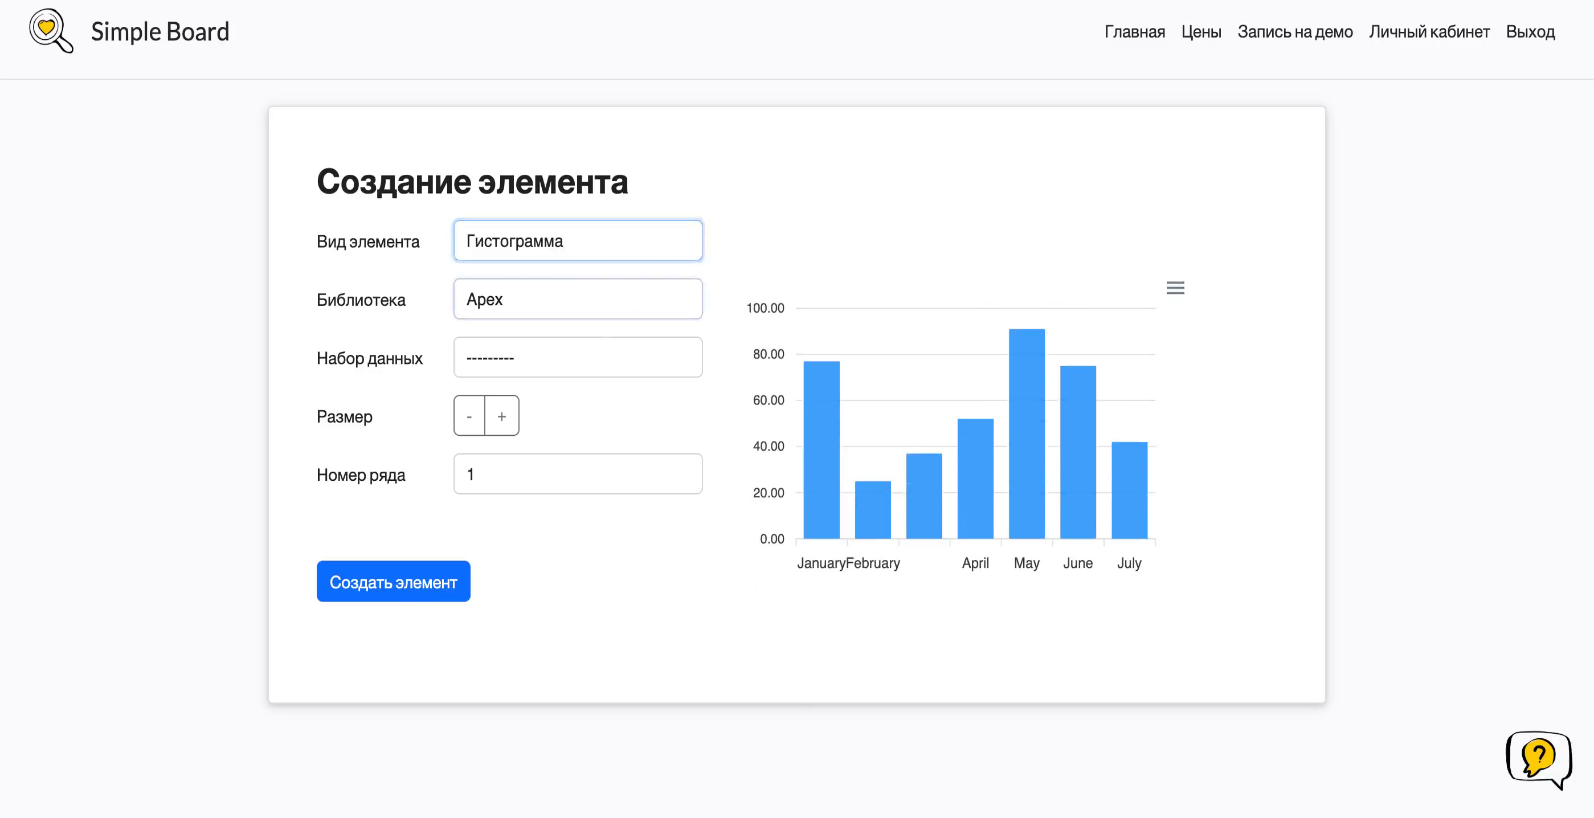This screenshot has height=818, width=1594.
Task: Click the unlabeled third chart bar
Action: pyautogui.click(x=924, y=496)
